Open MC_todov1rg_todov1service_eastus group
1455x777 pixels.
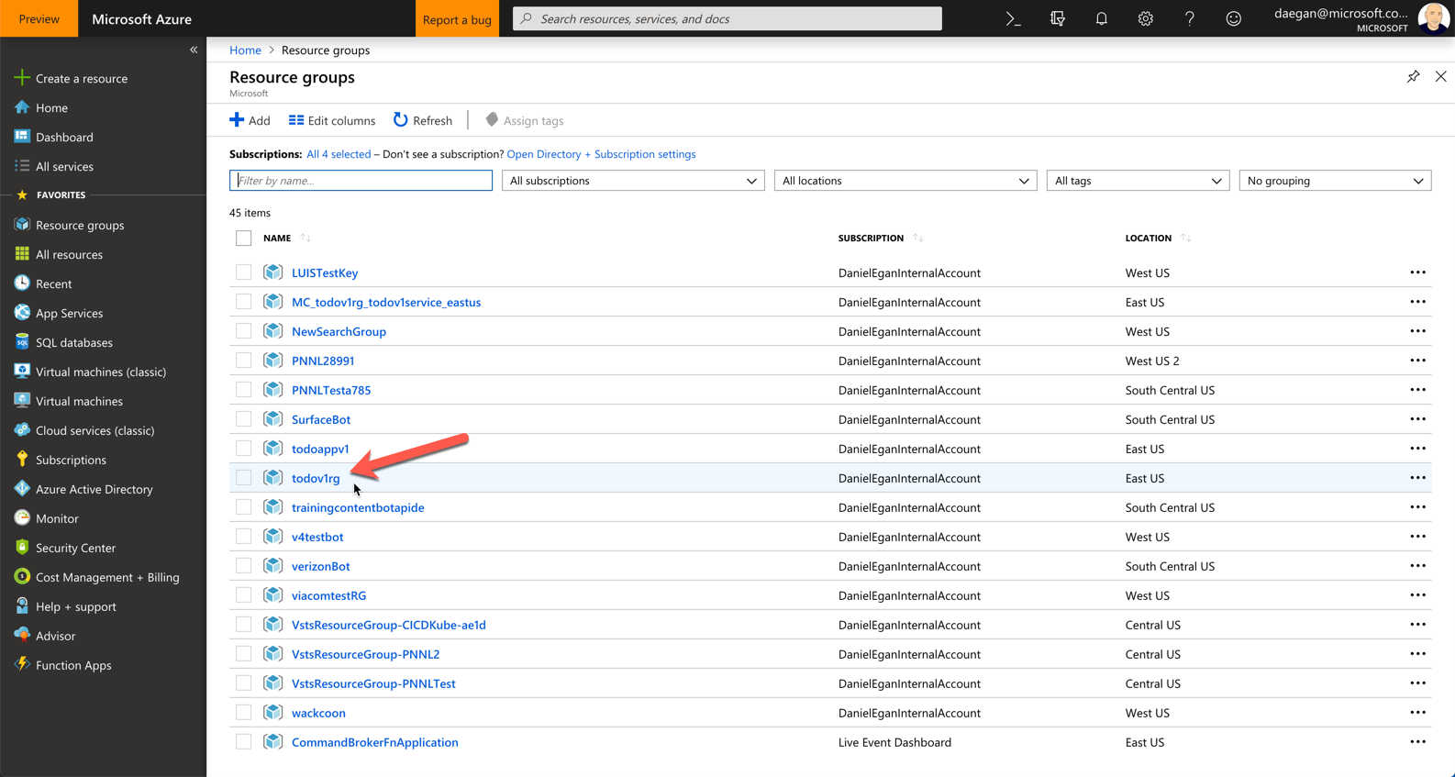(x=386, y=302)
